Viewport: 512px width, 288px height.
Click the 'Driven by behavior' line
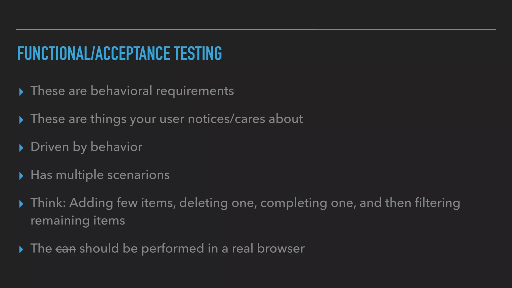click(x=86, y=147)
